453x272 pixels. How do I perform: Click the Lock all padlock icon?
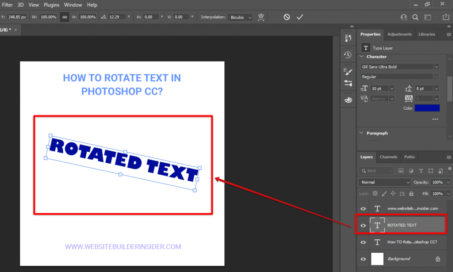click(x=411, y=193)
